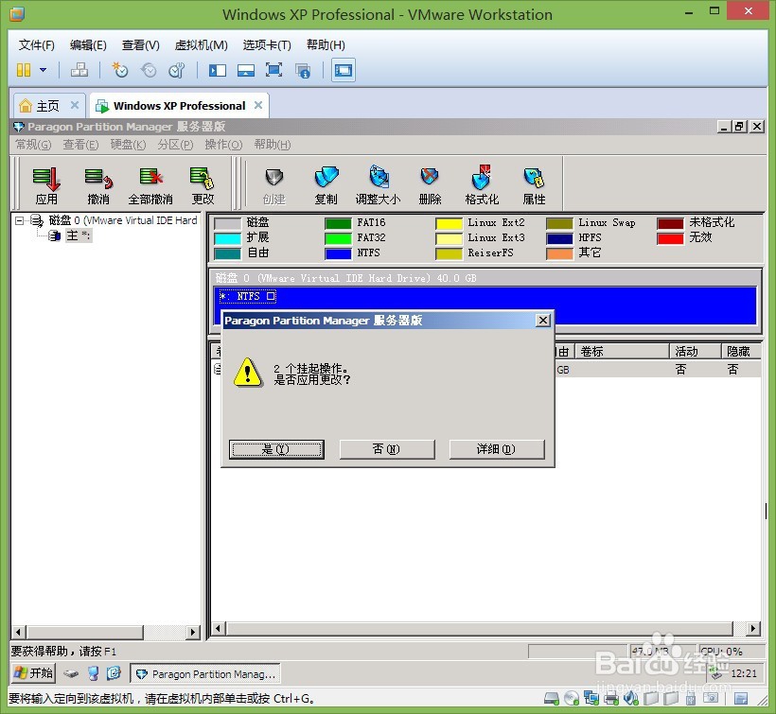Image resolution: width=776 pixels, height=714 pixels.
Task: Click 是(Y) to apply changes
Action: click(x=276, y=449)
